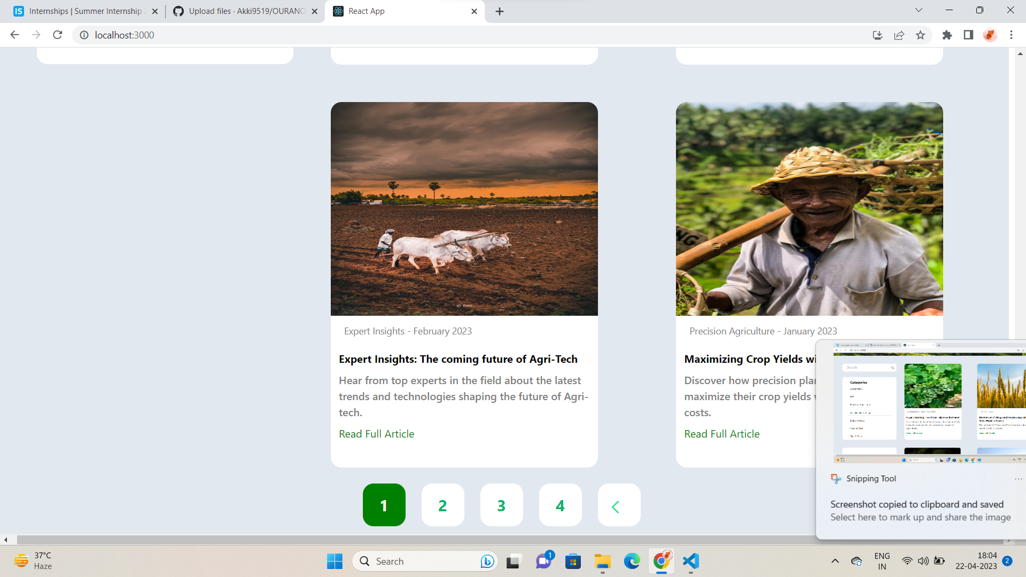This screenshot has height=577, width=1026.
Task: Open Chrome three-dot menu
Action: click(x=1011, y=35)
